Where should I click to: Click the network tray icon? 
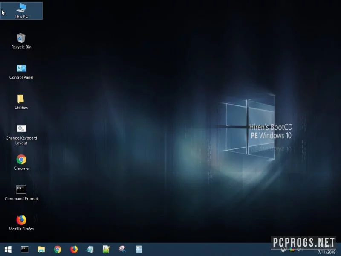tap(283, 250)
